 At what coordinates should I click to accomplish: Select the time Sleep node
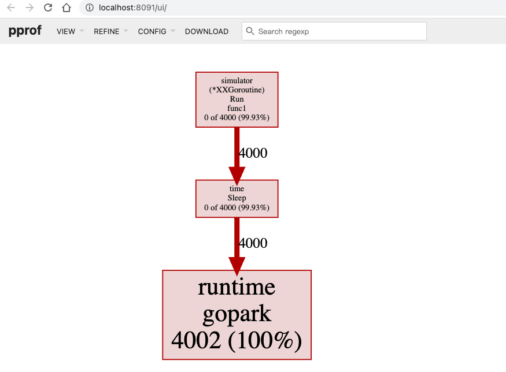[237, 199]
